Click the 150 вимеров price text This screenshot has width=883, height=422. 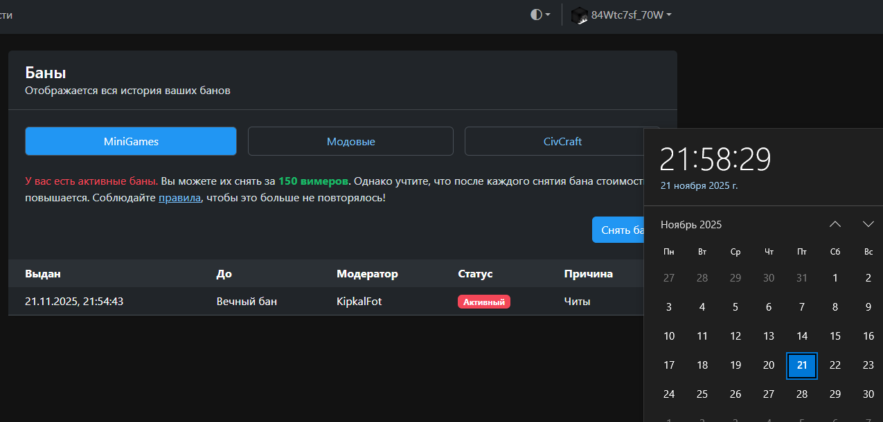(314, 181)
